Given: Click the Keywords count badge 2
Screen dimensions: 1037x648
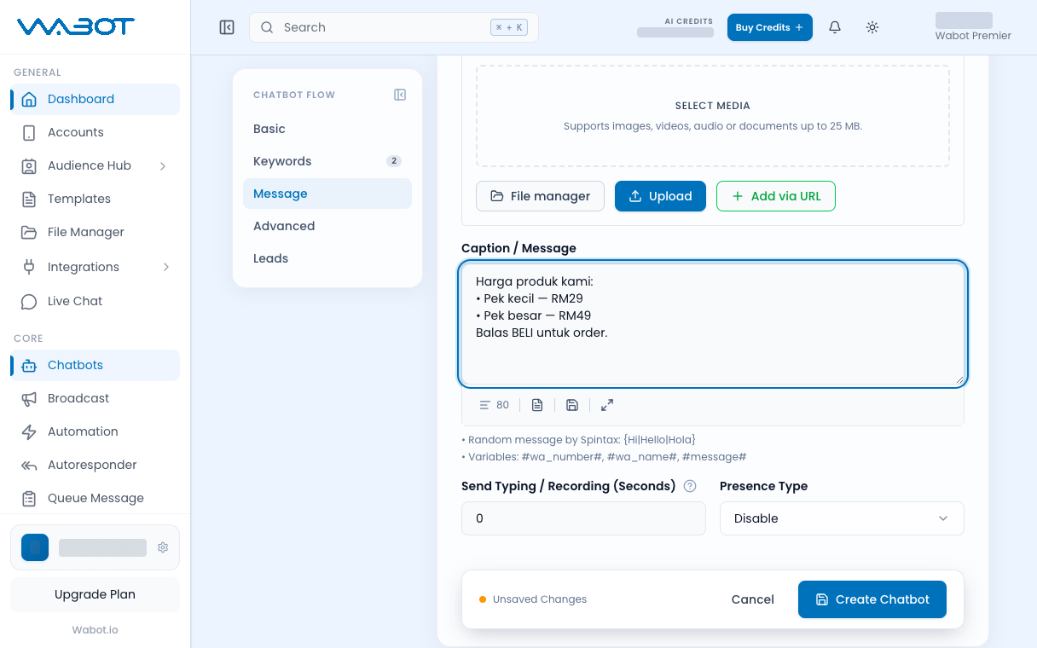Looking at the screenshot, I should click(x=393, y=161).
